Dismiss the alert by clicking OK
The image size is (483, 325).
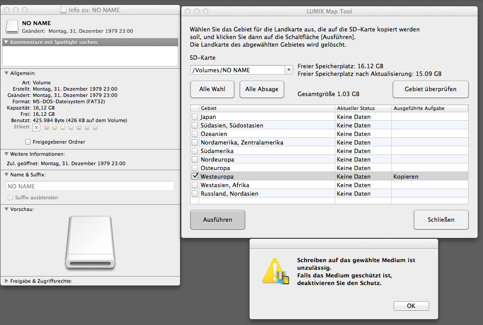point(411,306)
